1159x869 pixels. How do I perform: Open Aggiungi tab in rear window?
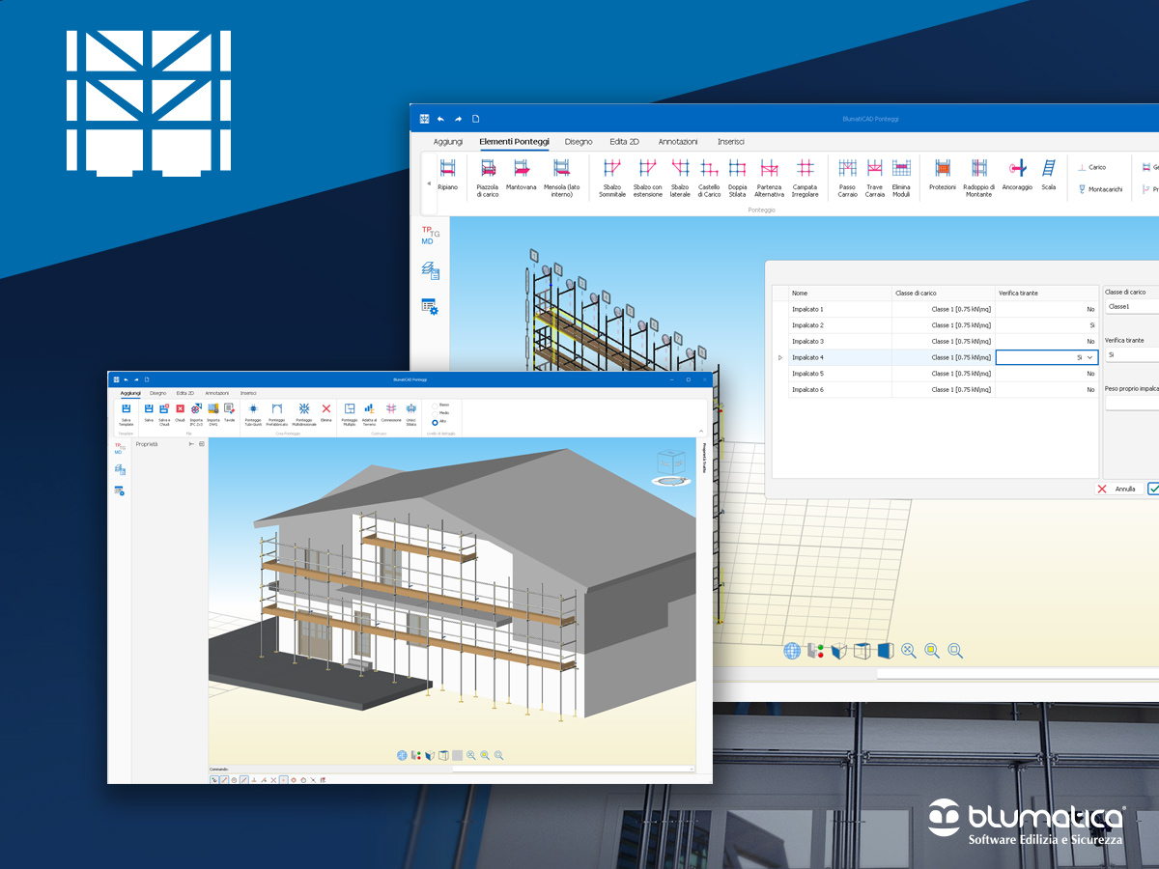pos(448,141)
